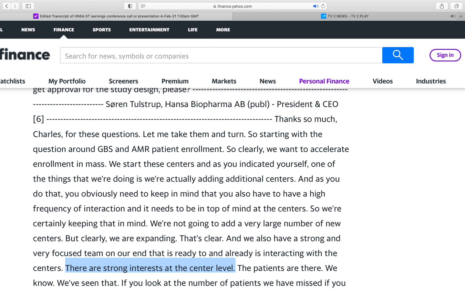
Task: Open the Share menu icon
Action: click(x=442, y=6)
